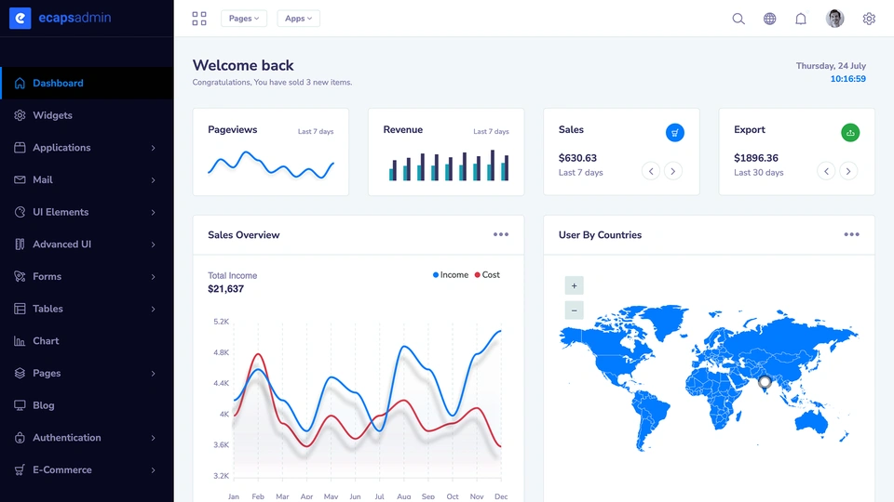Open the Pages dropdown in top bar
This screenshot has height=502, width=894.
click(x=244, y=19)
